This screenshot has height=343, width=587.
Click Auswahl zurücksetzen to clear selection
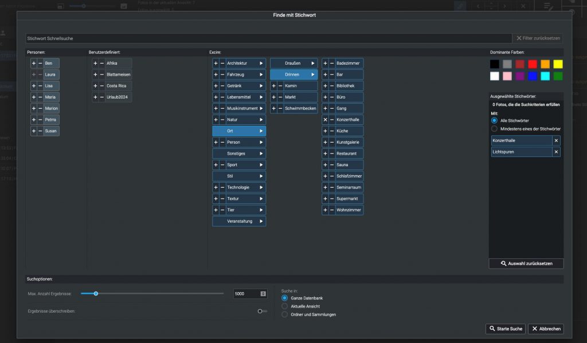(525, 263)
